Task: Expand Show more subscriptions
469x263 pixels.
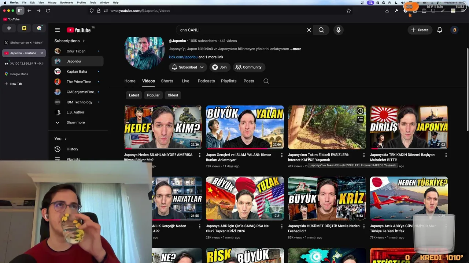Action: pyautogui.click(x=75, y=122)
